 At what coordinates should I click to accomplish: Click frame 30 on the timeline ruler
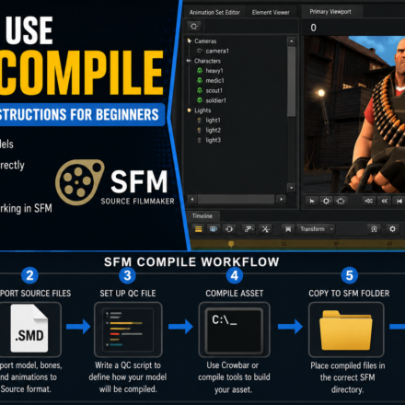336,244
